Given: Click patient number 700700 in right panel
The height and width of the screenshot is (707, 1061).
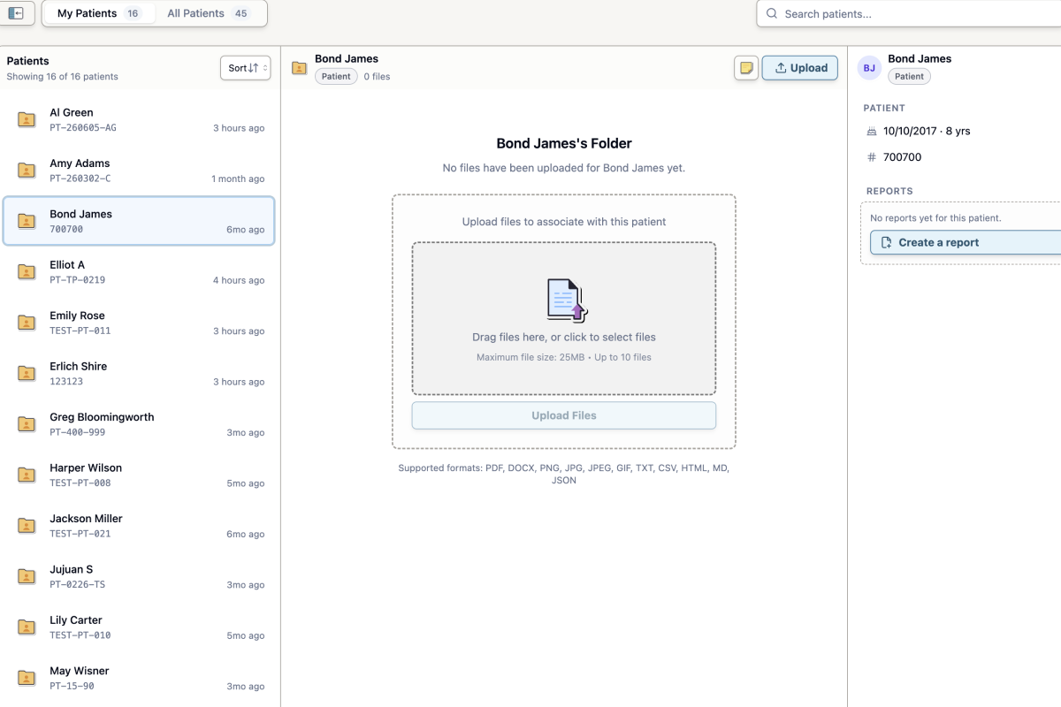Looking at the screenshot, I should (x=903, y=157).
